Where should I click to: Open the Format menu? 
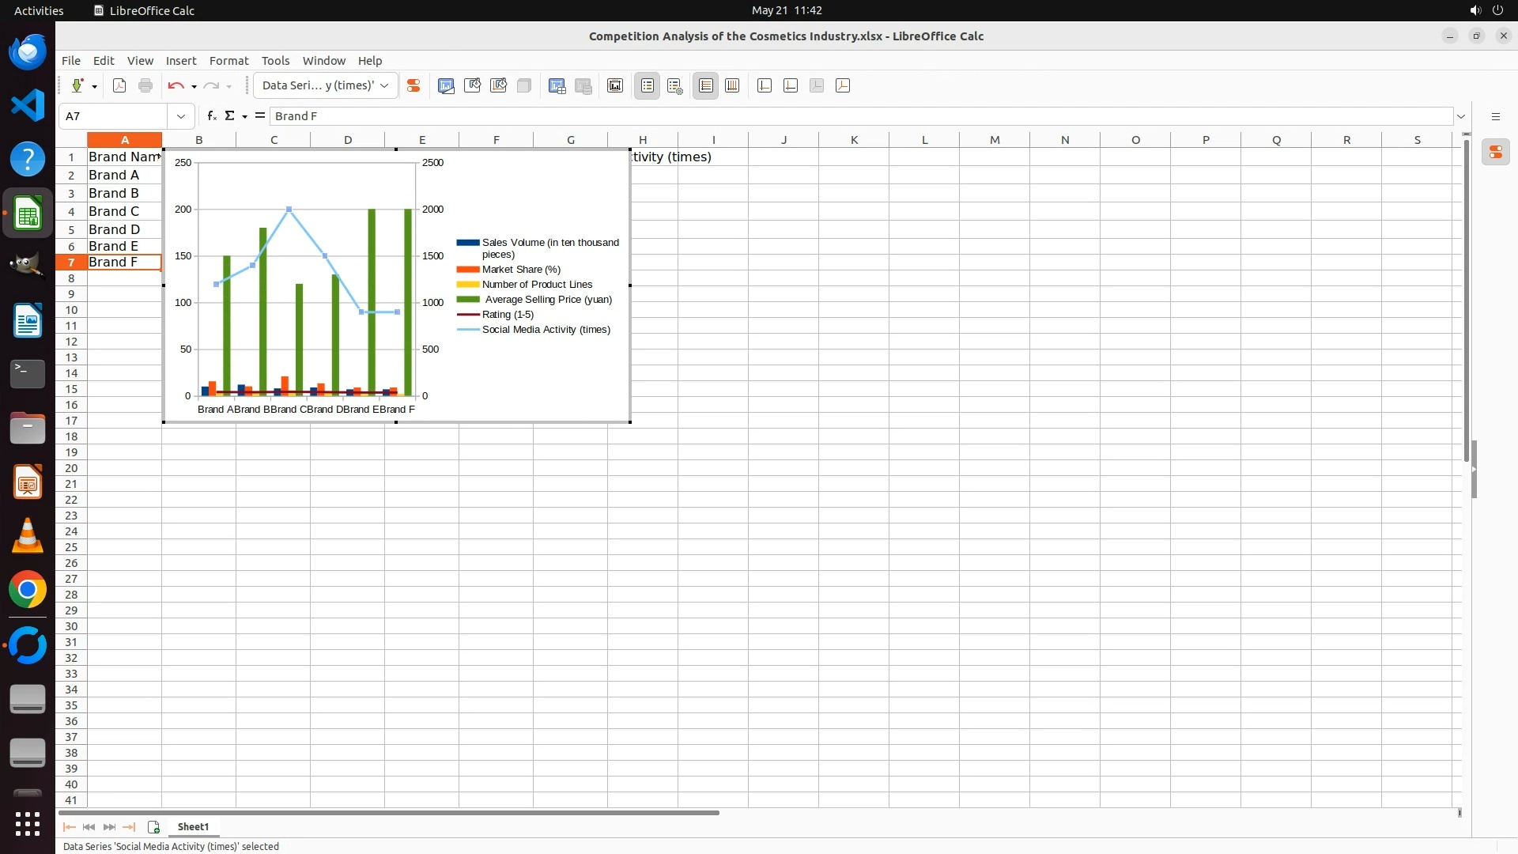228,61
